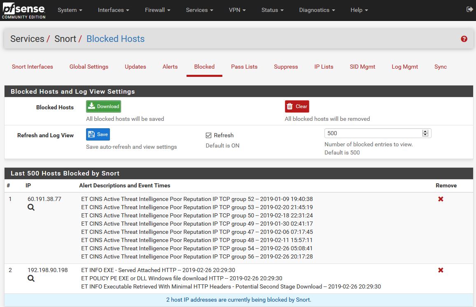Viewport: 476px width, 307px height.
Task: Switch to the SID Mgmt tab
Action: [362, 67]
